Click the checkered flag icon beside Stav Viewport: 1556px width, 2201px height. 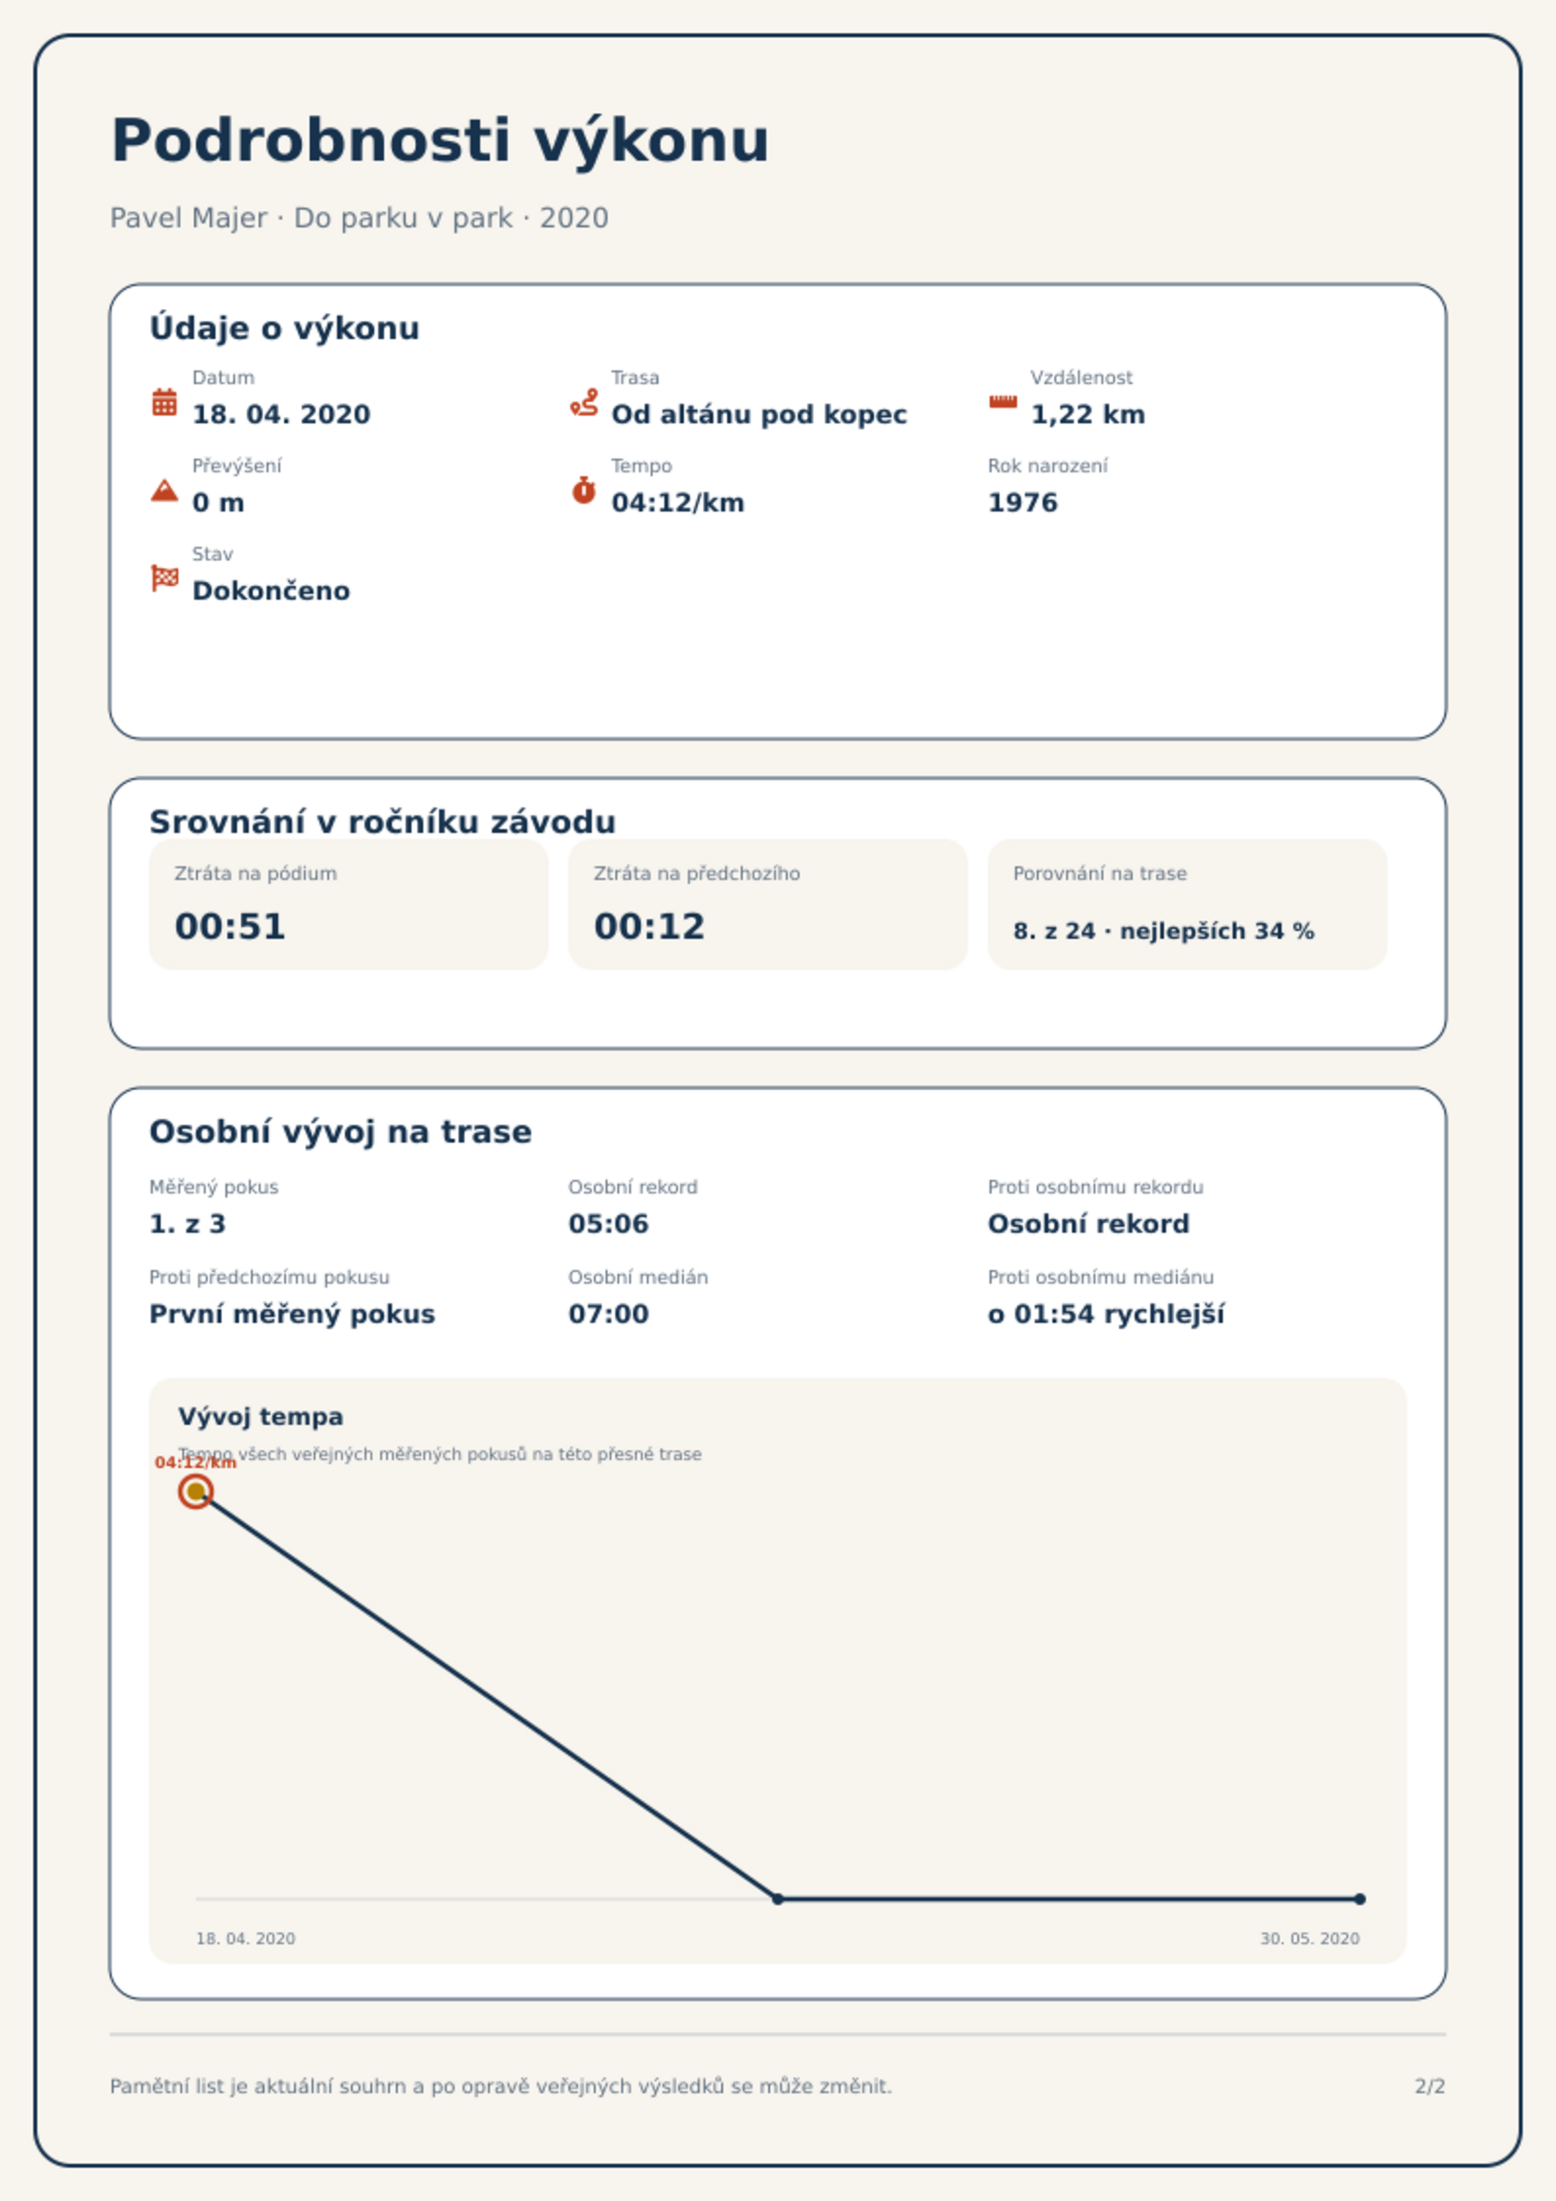[165, 578]
